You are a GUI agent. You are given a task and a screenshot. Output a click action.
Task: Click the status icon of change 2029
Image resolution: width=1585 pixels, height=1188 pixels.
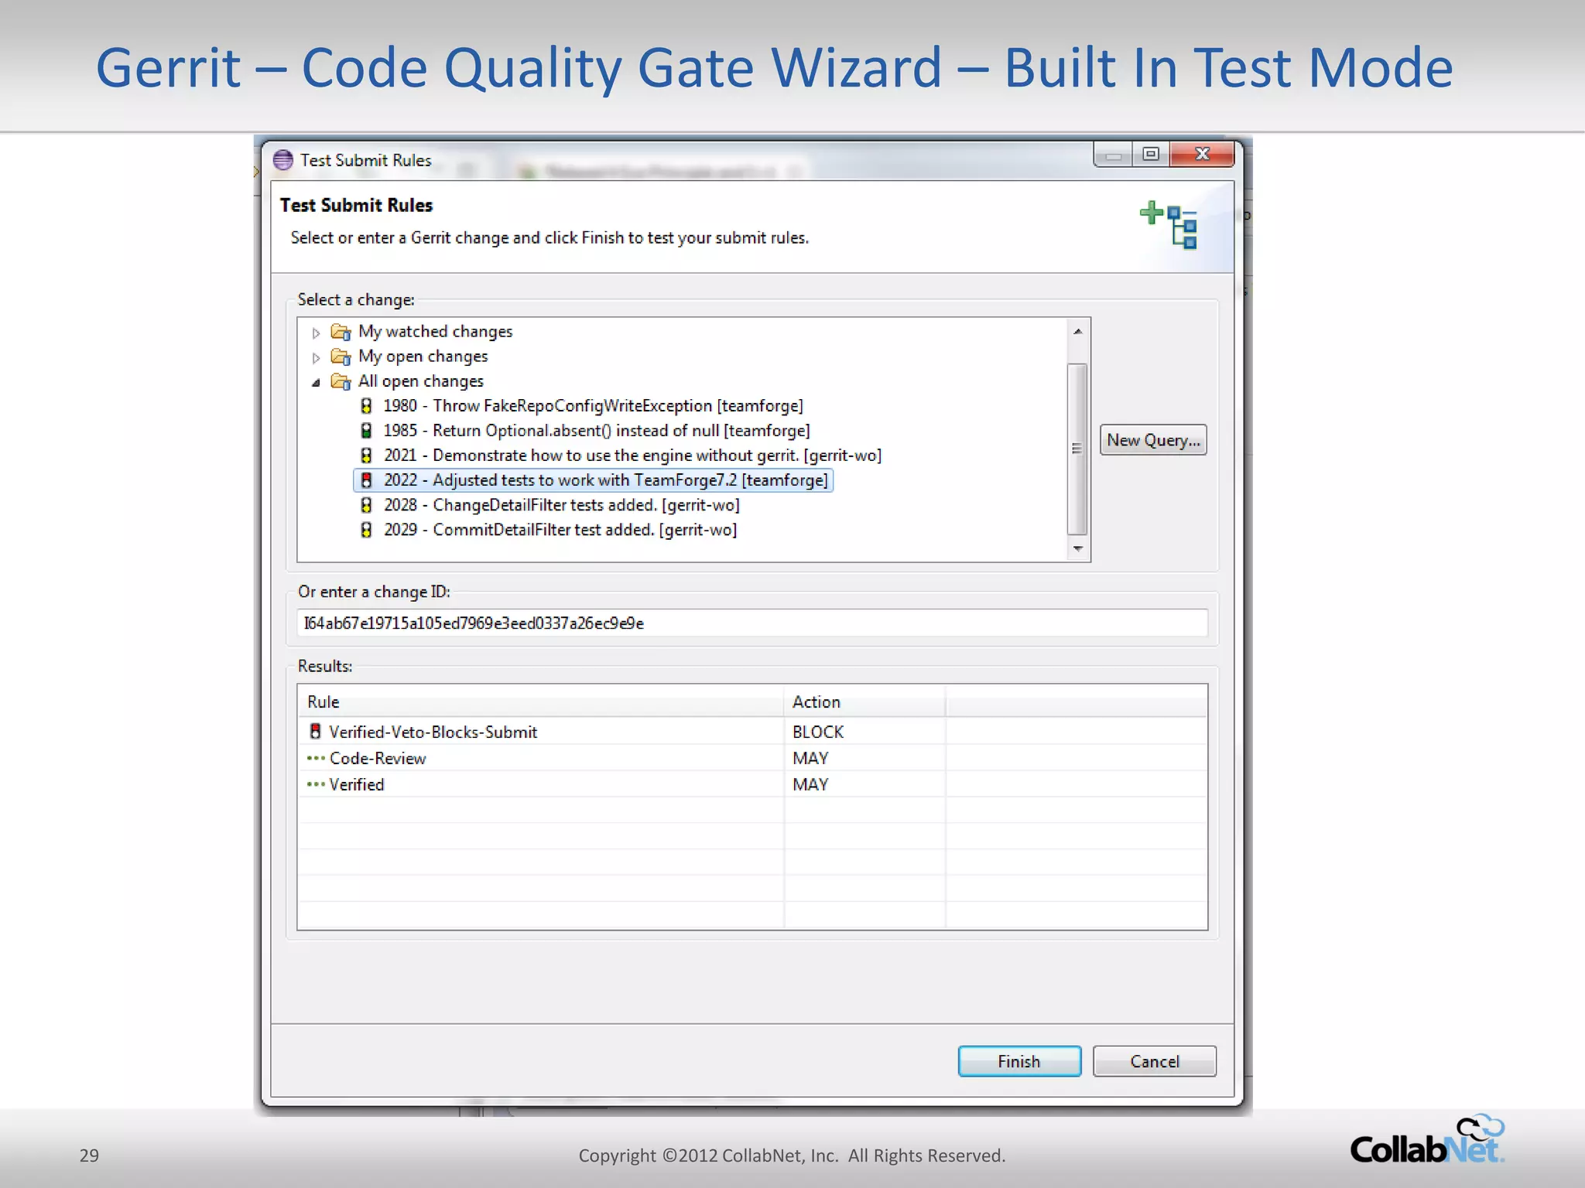tap(367, 530)
